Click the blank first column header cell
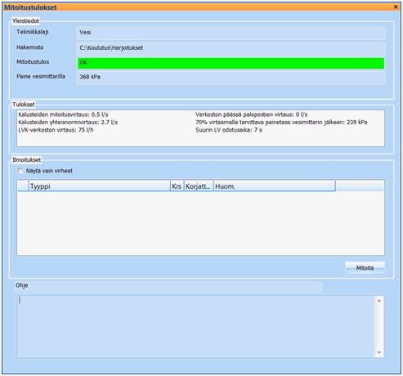Viewport: 403px width, 376px height. [23, 186]
